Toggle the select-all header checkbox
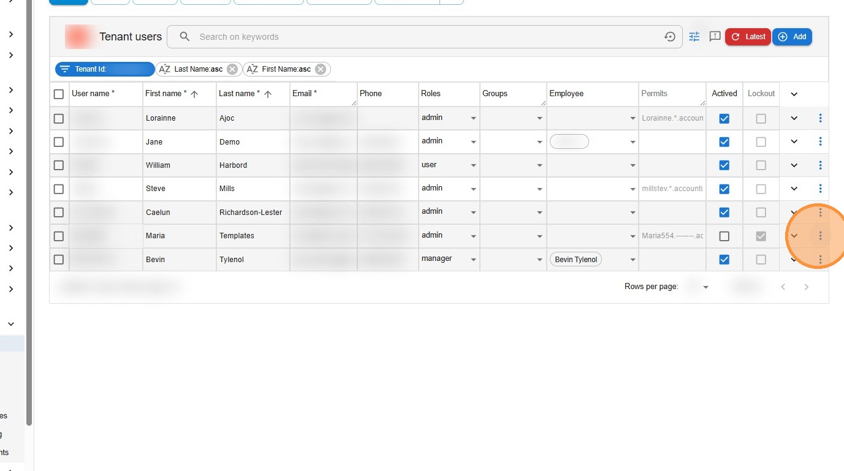Screen dimensions: 844x471 (x=59, y=94)
